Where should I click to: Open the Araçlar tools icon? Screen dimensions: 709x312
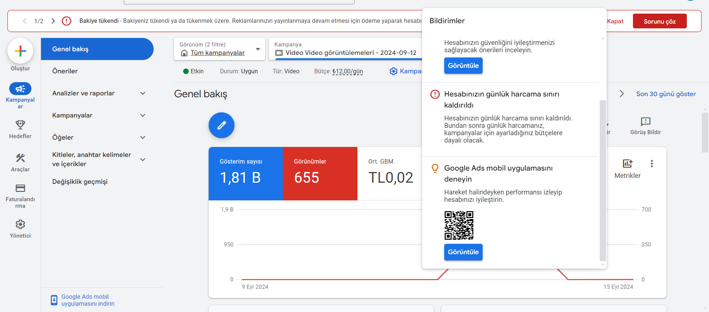click(x=20, y=158)
